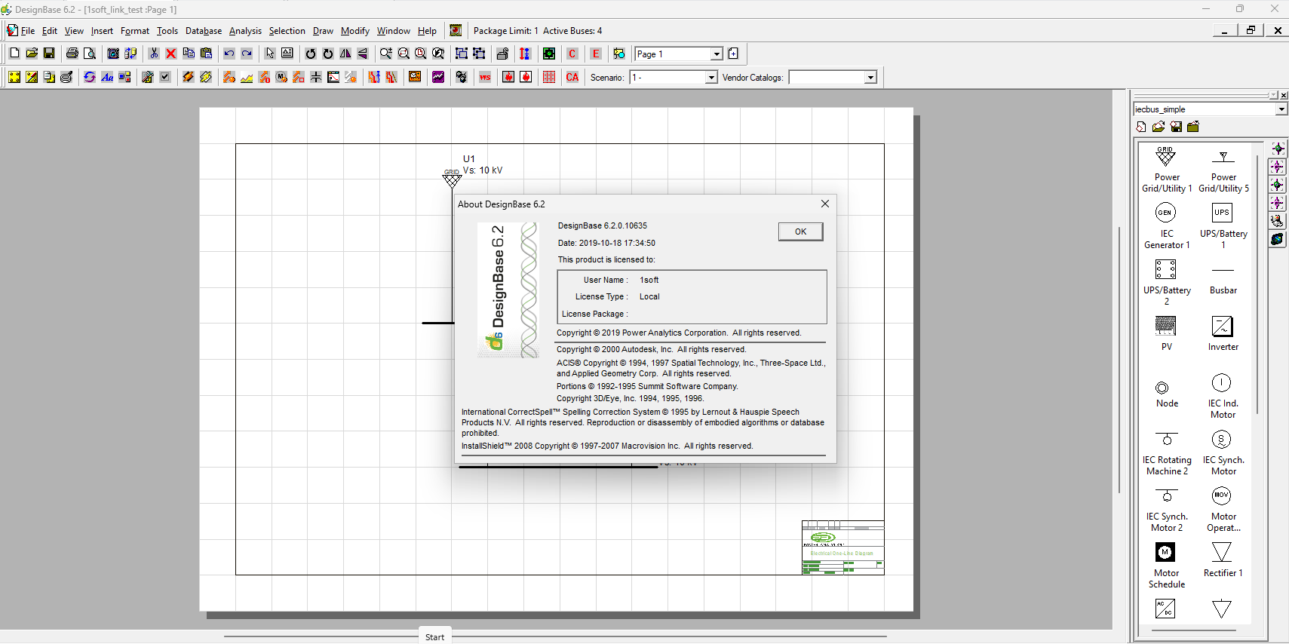Click the red WS toolbar icon
This screenshot has width=1289, height=644.
click(485, 77)
